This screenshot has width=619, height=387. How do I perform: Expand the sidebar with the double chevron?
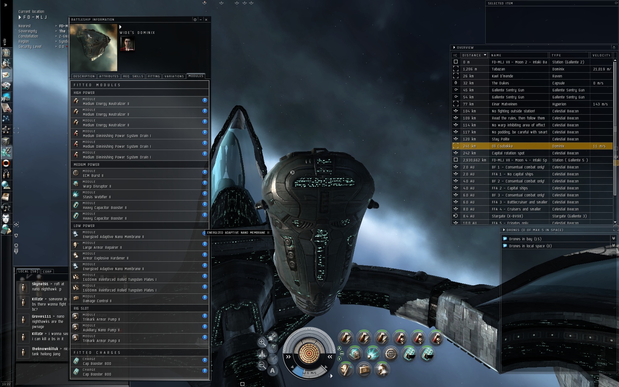tap(5, 5)
